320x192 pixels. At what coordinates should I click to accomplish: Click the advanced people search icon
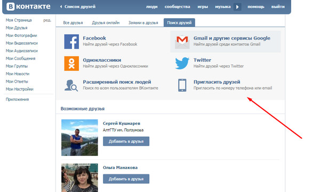(x=71, y=85)
